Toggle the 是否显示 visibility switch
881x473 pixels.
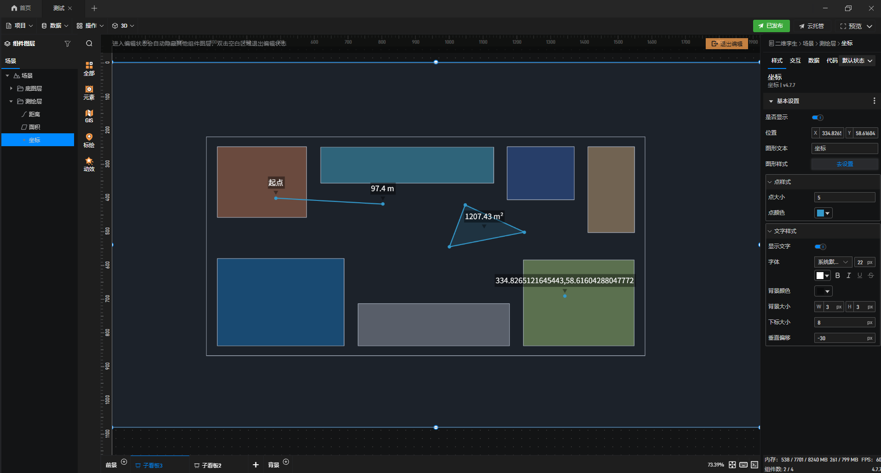pos(818,118)
